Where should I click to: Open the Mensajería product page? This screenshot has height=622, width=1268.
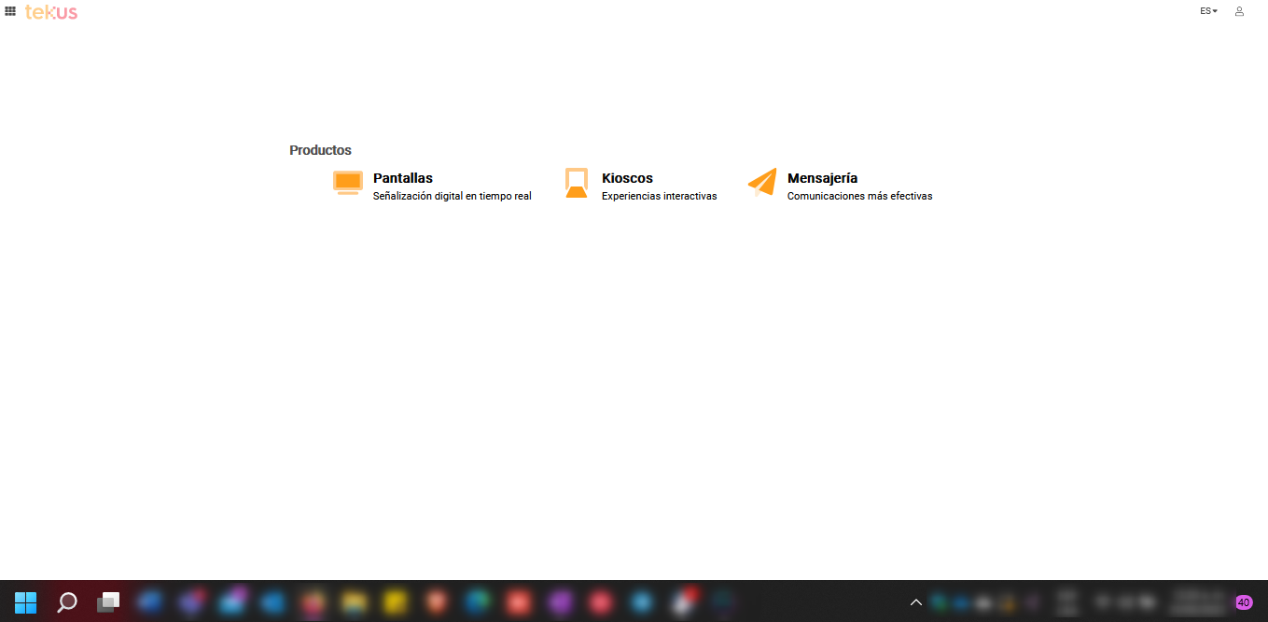[x=823, y=178]
